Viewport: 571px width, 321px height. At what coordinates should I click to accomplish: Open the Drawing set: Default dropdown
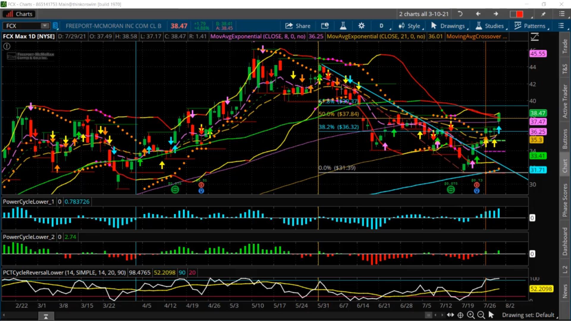(530, 315)
